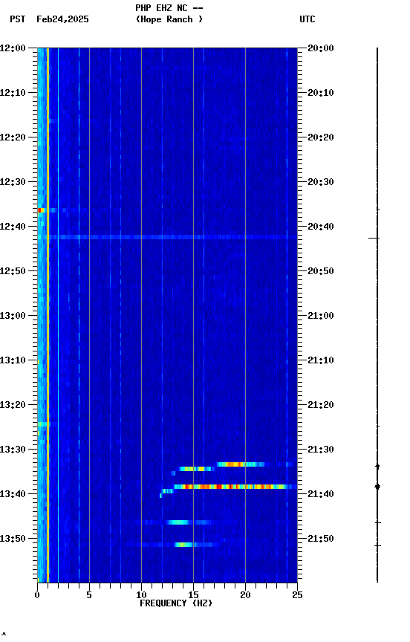This screenshot has height=642, width=410.
Task: Click the 12:10 PST time label
Action: tap(13, 93)
